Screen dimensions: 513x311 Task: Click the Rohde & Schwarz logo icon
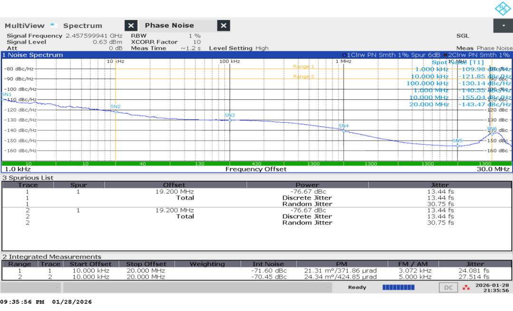503,9
